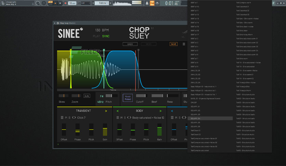This screenshot has height=166, width=286.
Task: Click the BODY next arrow
Action: [160, 111]
